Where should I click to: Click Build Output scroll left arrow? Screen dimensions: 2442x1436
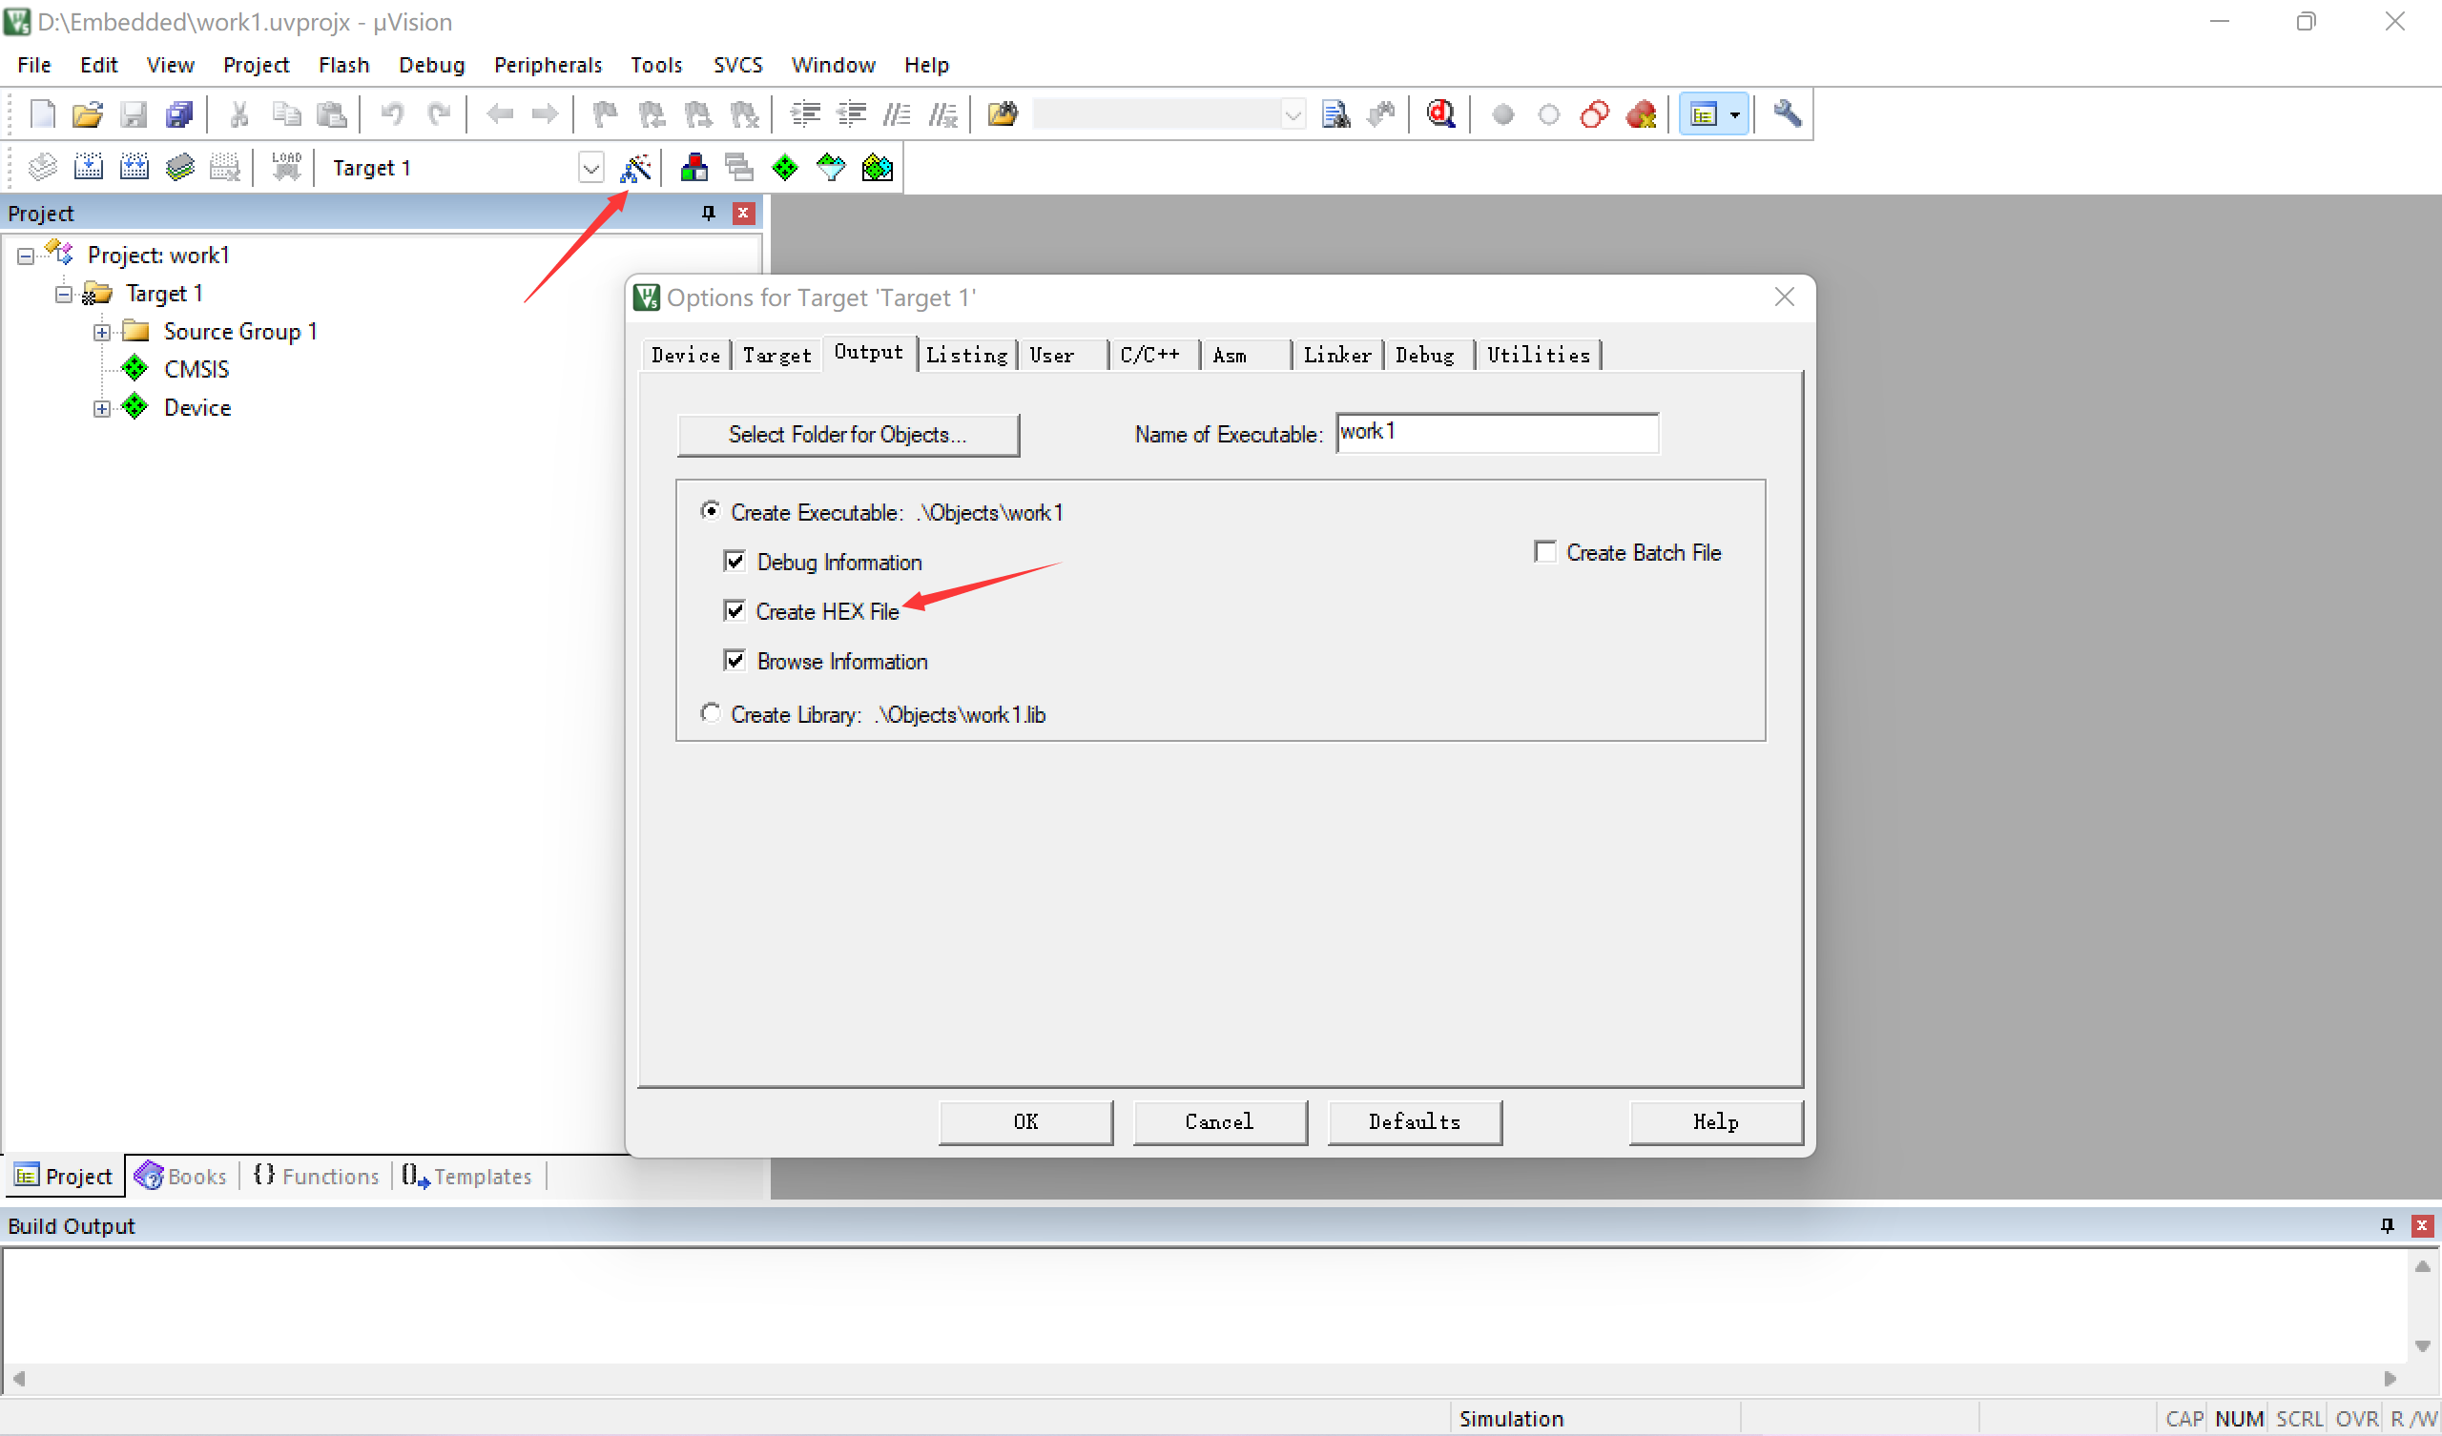pos(17,1378)
